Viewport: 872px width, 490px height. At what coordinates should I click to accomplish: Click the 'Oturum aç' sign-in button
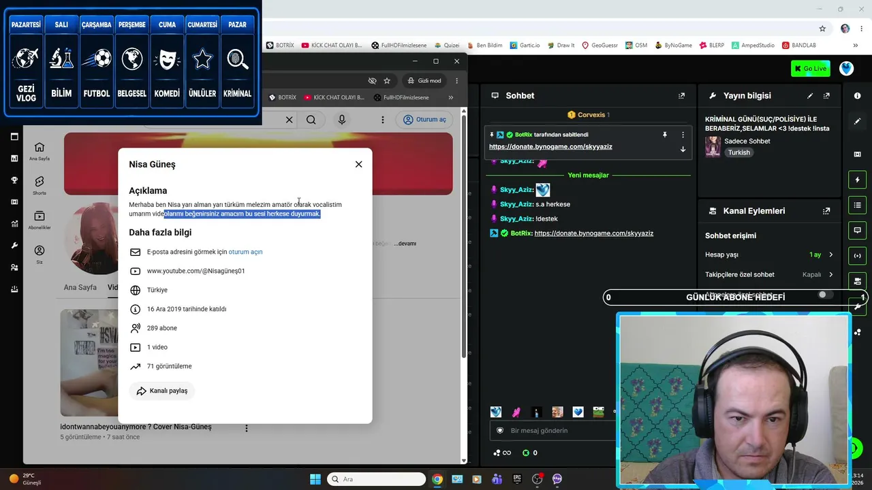pyautogui.click(x=424, y=120)
